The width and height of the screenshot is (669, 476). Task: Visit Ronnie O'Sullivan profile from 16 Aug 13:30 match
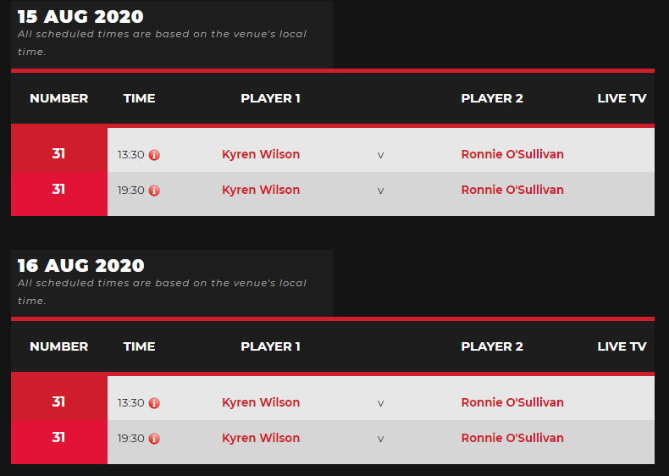coord(512,402)
